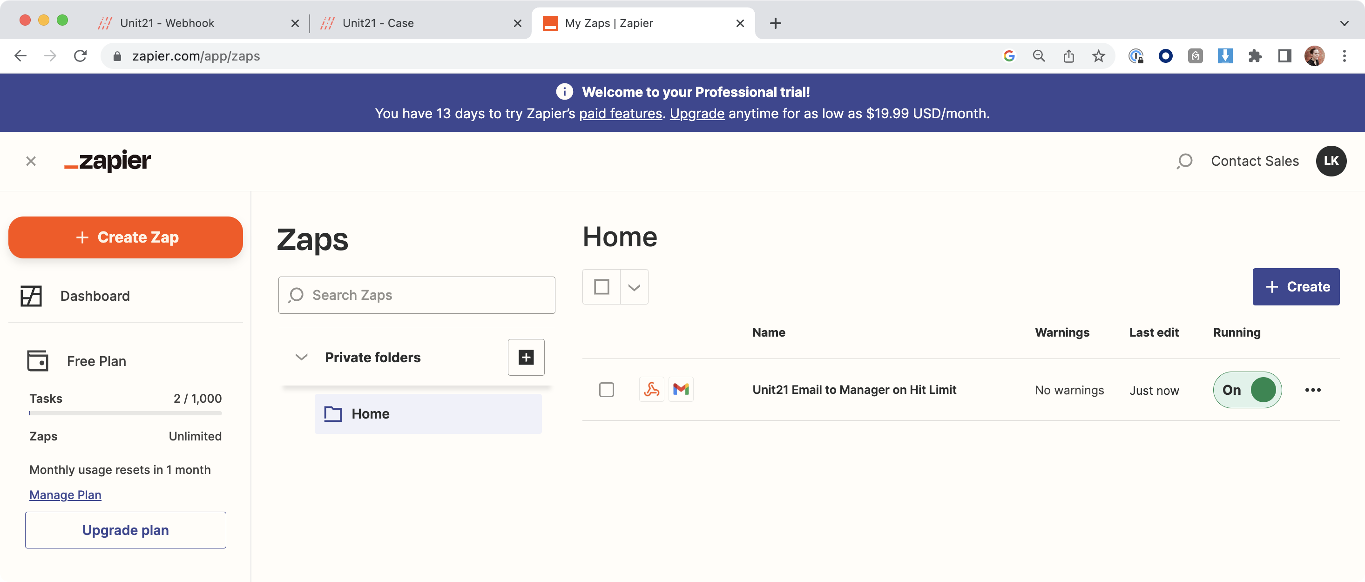Follow the Manage Plan link

[x=65, y=494]
